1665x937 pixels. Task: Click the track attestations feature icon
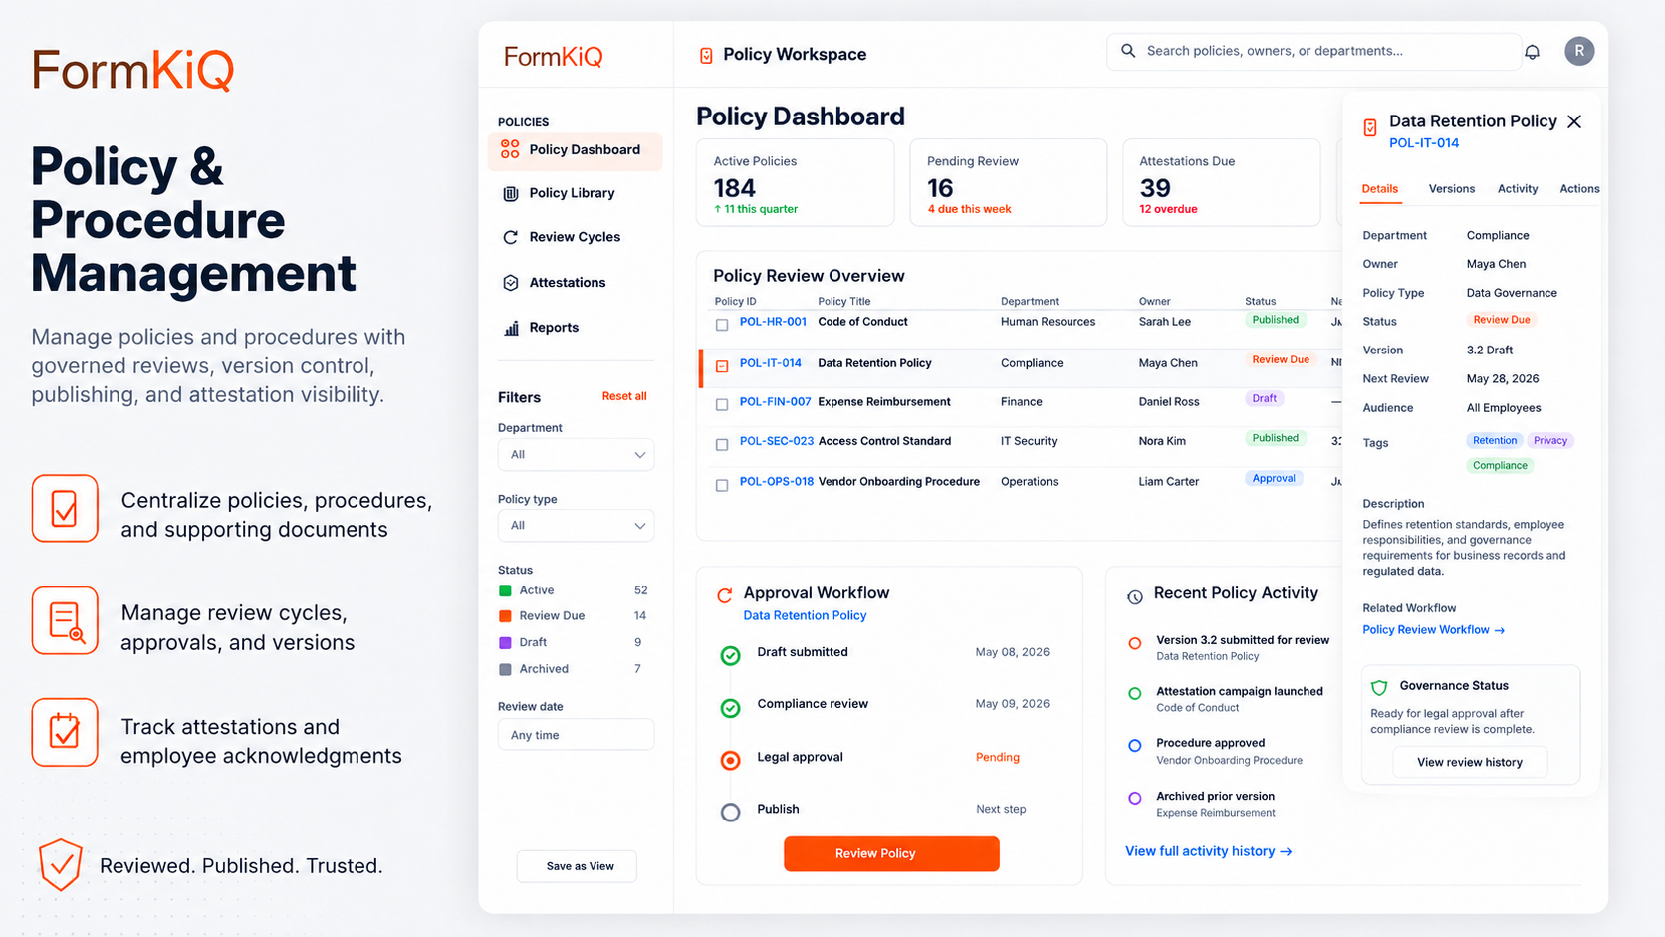65,732
